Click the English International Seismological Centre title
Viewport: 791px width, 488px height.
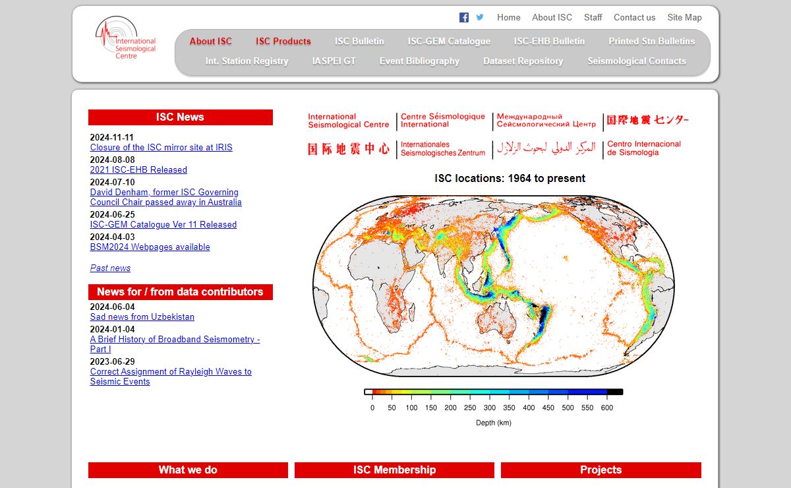coord(349,121)
